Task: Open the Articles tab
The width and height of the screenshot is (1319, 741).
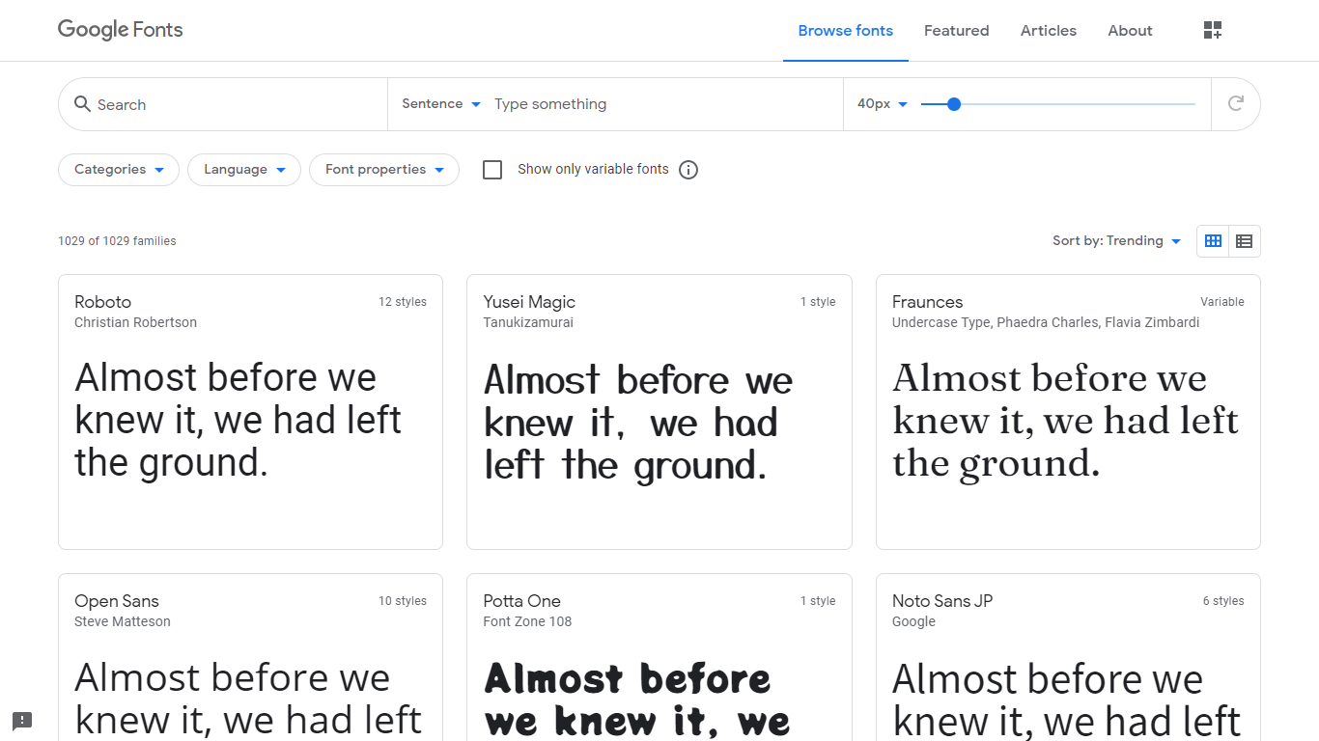Action: [x=1049, y=31]
